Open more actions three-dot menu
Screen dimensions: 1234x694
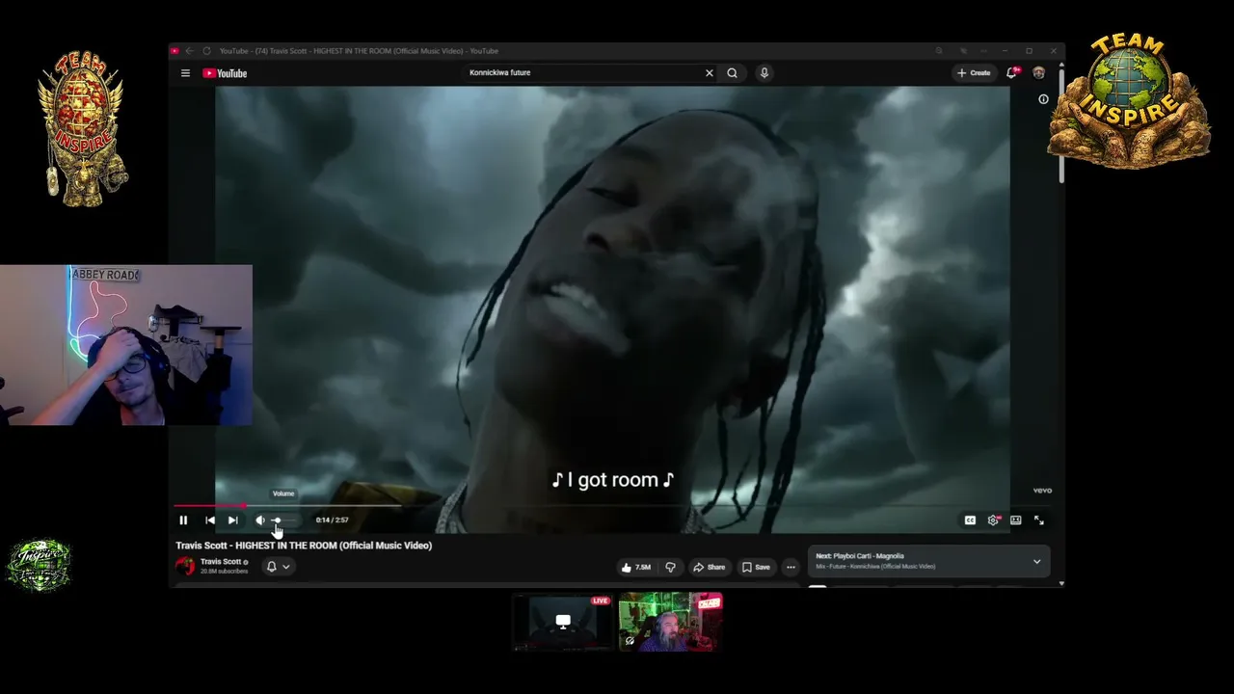coord(791,567)
